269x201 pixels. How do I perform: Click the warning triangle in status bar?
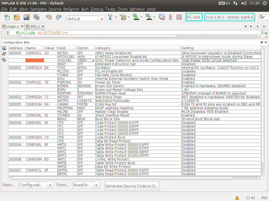(237, 198)
